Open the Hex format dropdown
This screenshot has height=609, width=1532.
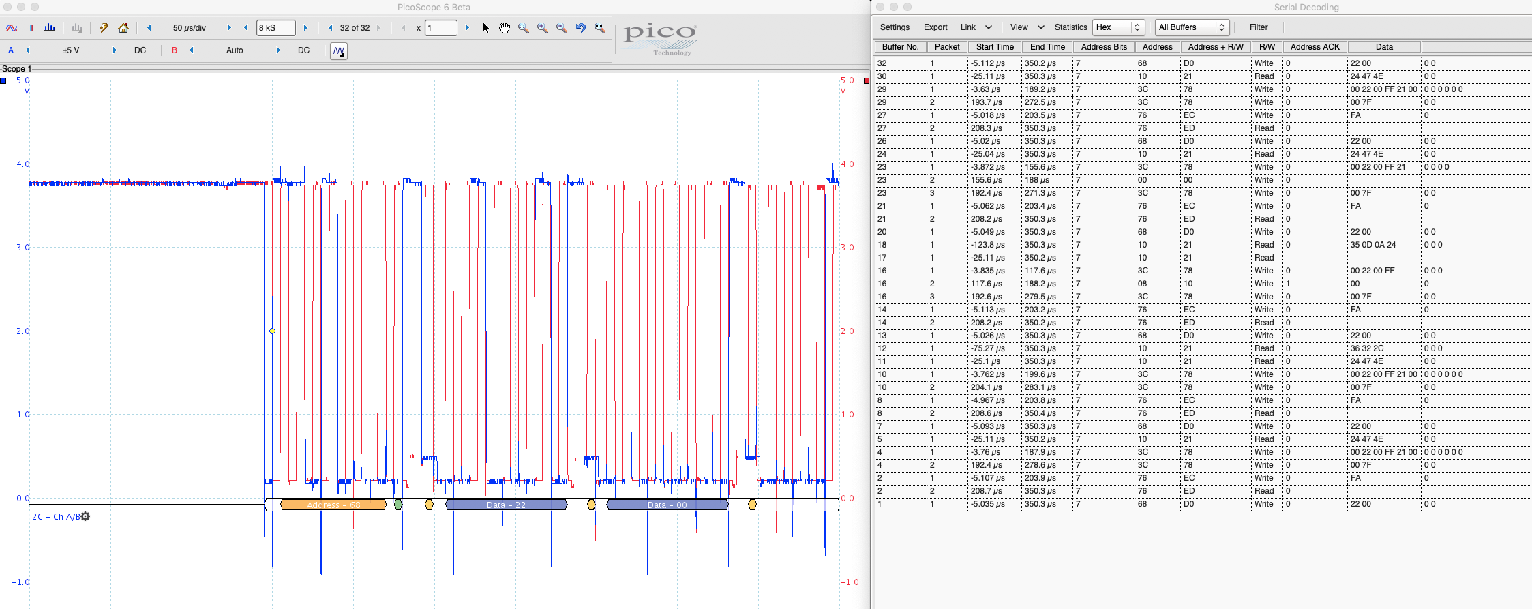(1118, 27)
